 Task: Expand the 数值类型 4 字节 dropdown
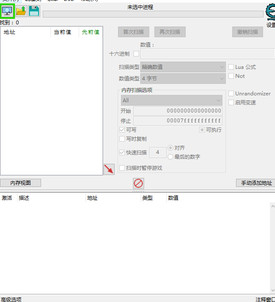pyautogui.click(x=183, y=79)
